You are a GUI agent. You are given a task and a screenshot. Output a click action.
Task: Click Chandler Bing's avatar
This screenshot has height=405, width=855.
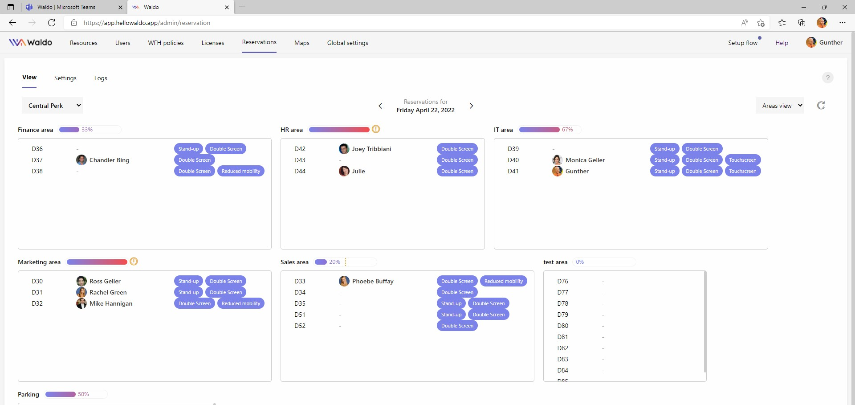tap(81, 160)
